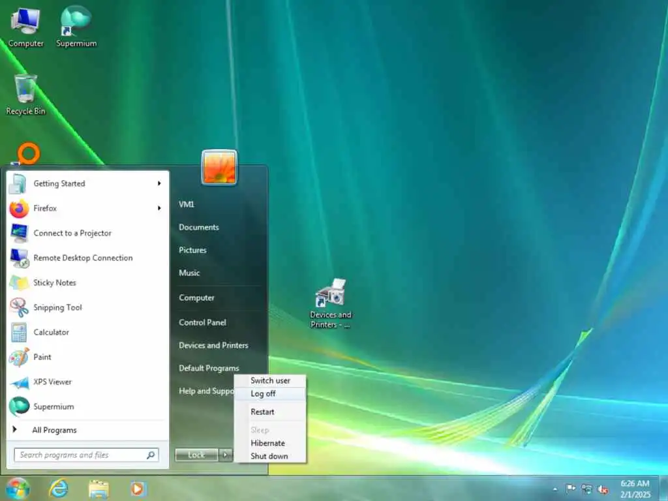The image size is (668, 501).
Task: Click the muted volume tray icon
Action: click(x=603, y=489)
